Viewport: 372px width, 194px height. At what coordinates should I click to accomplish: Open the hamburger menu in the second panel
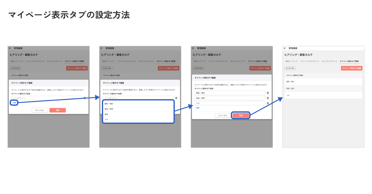(x=101, y=48)
